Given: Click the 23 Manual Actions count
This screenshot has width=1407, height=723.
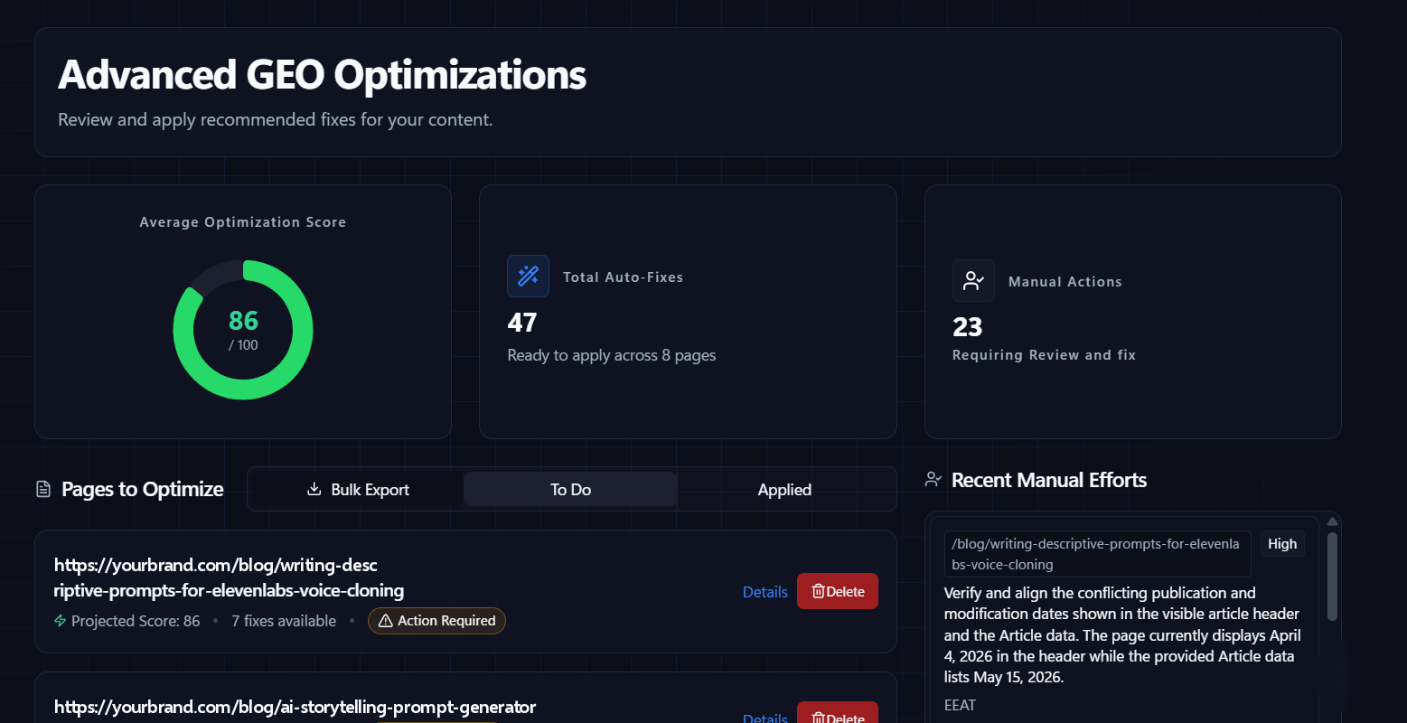Looking at the screenshot, I should [x=967, y=326].
